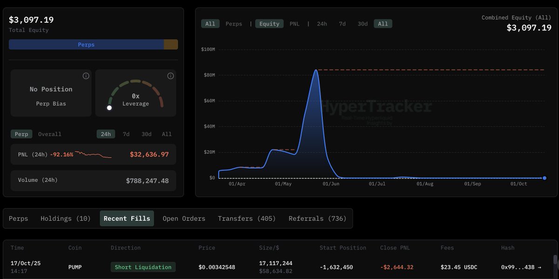Open info icon on Leverage card

click(x=170, y=76)
